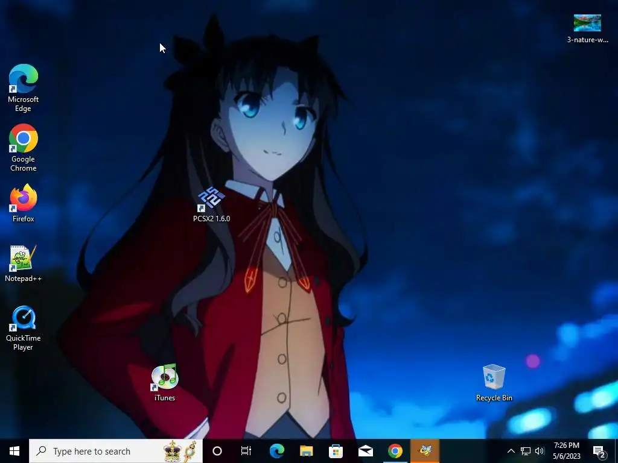This screenshot has height=463, width=618.
Task: Click the crown search highlight image
Action: (180, 451)
